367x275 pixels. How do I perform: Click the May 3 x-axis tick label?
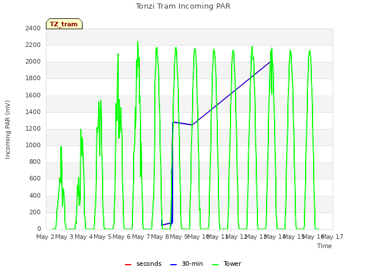click(x=64, y=237)
